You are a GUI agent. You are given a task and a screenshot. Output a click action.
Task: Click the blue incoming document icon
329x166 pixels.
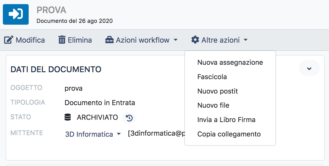coord(16,14)
